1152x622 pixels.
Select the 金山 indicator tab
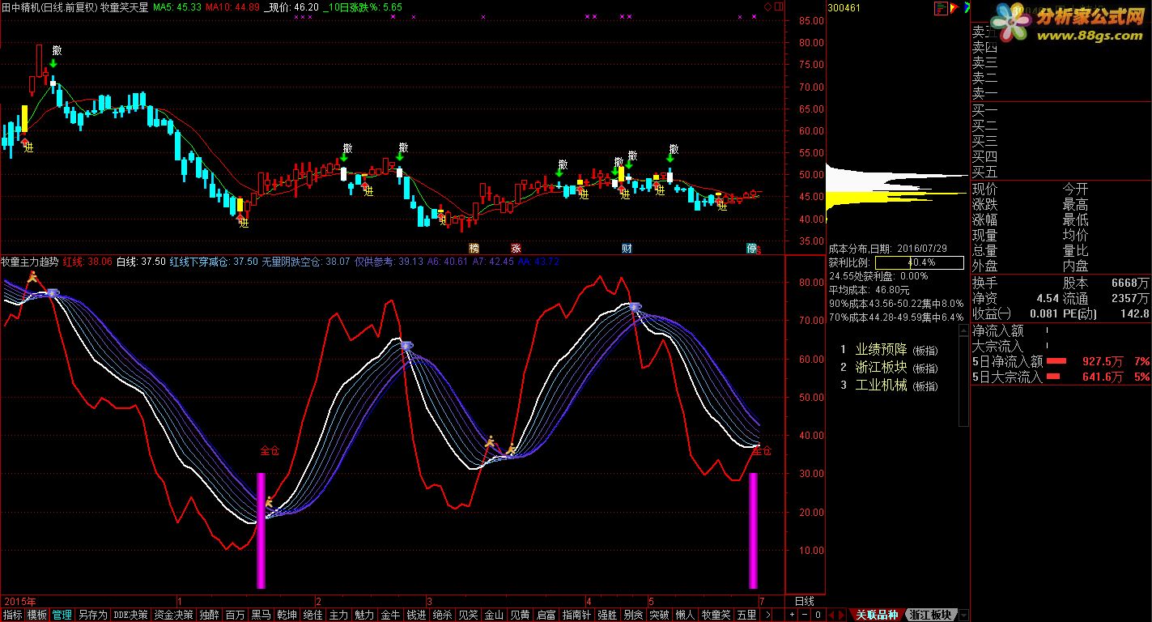[494, 615]
